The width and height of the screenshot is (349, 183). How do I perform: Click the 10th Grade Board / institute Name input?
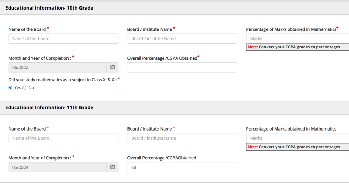coord(182,39)
